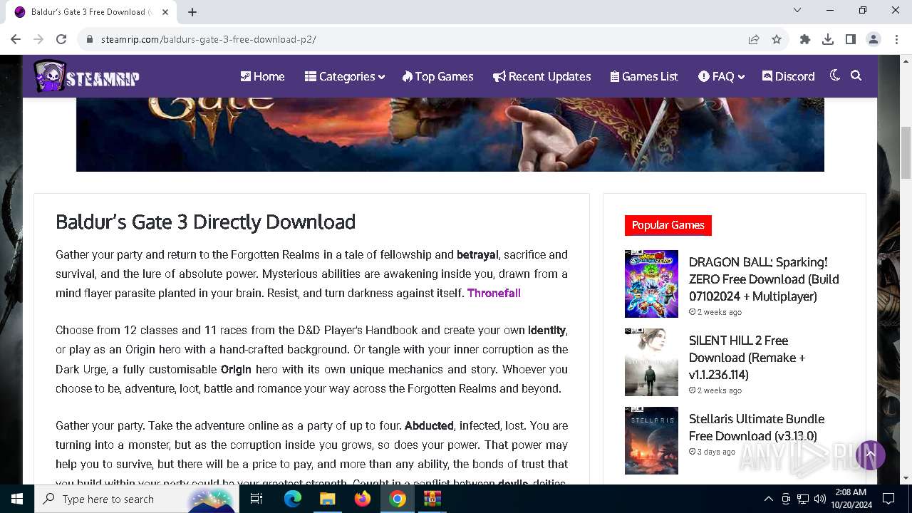Expand the FAQ dropdown menu
The height and width of the screenshot is (513, 912).
(x=721, y=76)
